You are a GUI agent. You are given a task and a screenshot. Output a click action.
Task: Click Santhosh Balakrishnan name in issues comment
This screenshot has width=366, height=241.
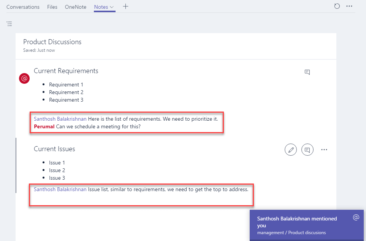click(x=60, y=189)
